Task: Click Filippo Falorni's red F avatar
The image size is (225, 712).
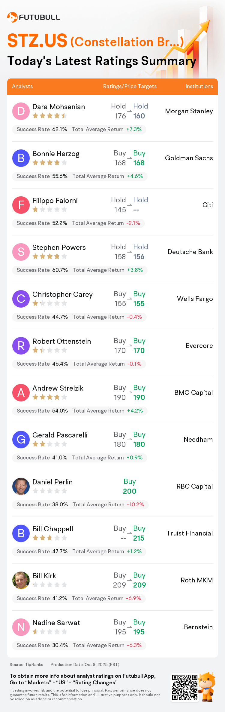Action: point(21,205)
